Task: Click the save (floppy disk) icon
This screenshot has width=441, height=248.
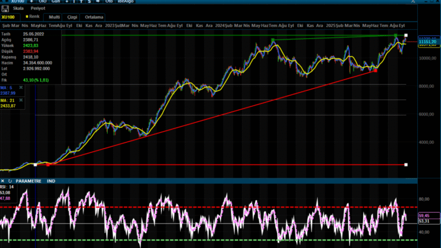Action: point(5,9)
